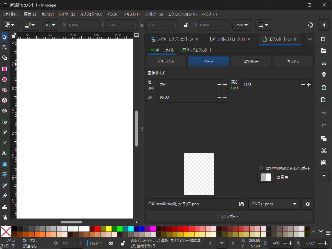Pick the Spiral tool
Viewport: 332px width, 249px height.
[x=5, y=111]
